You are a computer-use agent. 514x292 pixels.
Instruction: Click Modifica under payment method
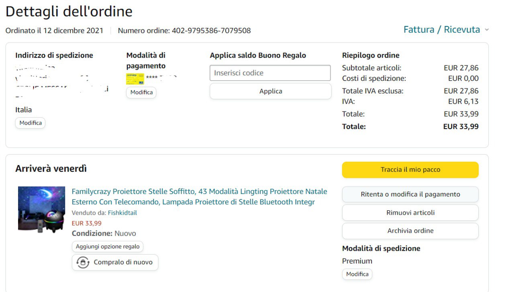click(141, 93)
